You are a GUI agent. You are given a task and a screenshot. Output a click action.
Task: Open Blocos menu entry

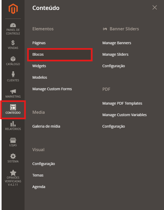tap(38, 54)
